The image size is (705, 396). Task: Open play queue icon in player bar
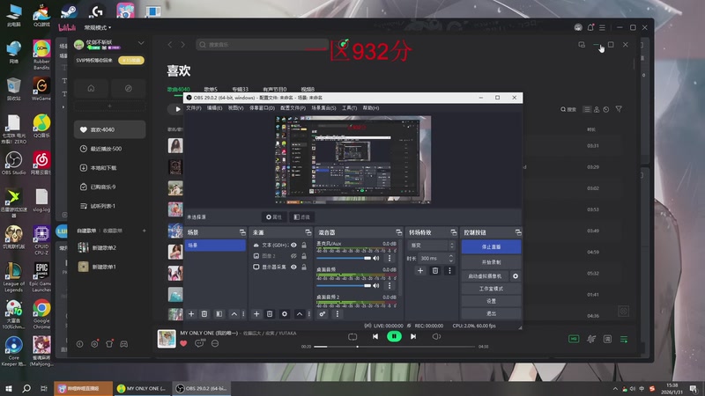point(624,339)
